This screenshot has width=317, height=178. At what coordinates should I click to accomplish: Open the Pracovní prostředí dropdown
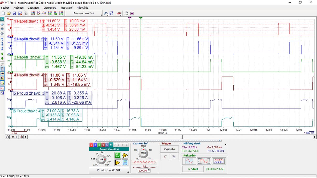84,13
